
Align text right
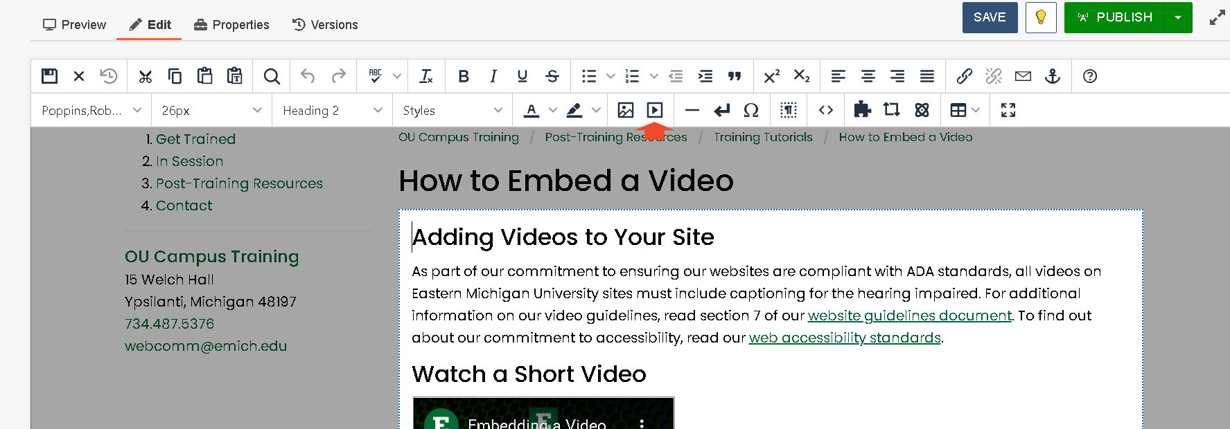pyautogui.click(x=897, y=76)
